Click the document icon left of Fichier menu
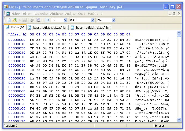 tap(8, 14)
